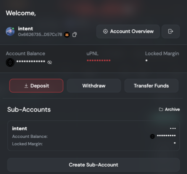This screenshot has width=187, height=174.
Task: Open Account Overview
Action: [x=128, y=31]
